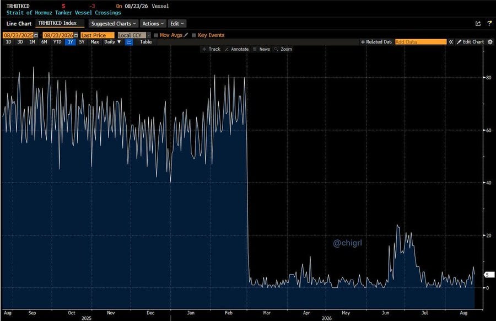Select the blue line chart type icon
496x321 pixels.
[129, 42]
